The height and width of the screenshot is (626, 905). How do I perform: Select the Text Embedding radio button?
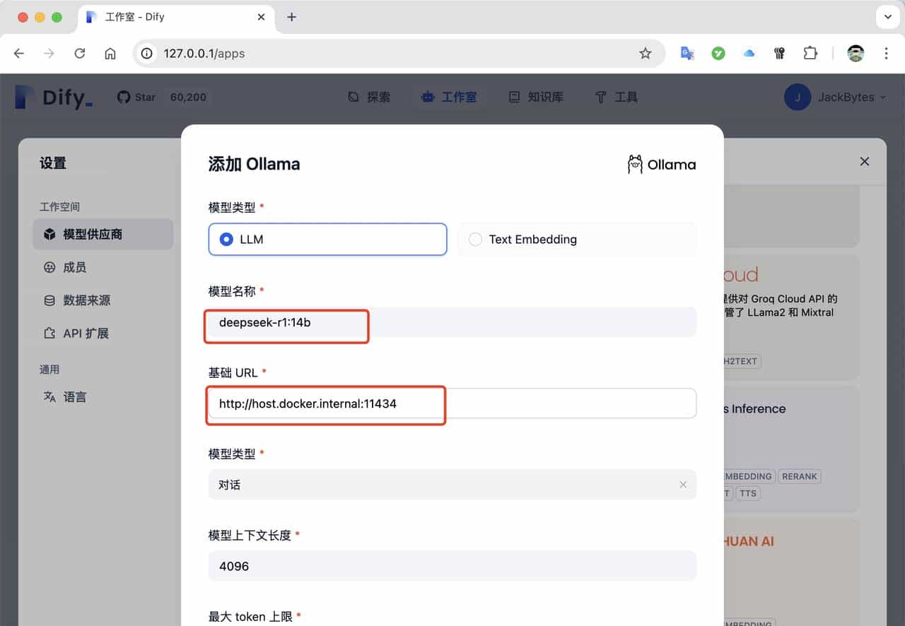[474, 240]
